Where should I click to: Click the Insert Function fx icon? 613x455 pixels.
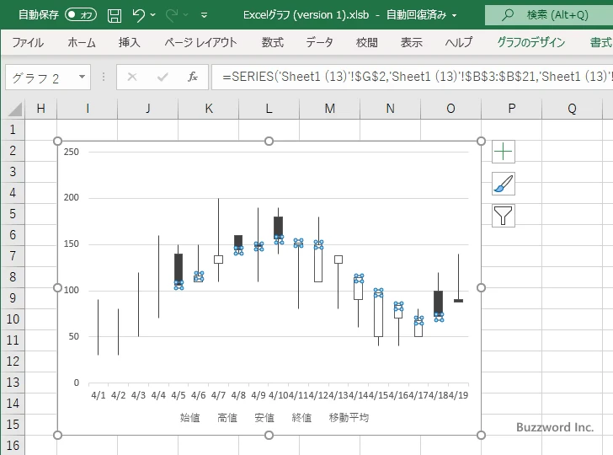click(192, 77)
